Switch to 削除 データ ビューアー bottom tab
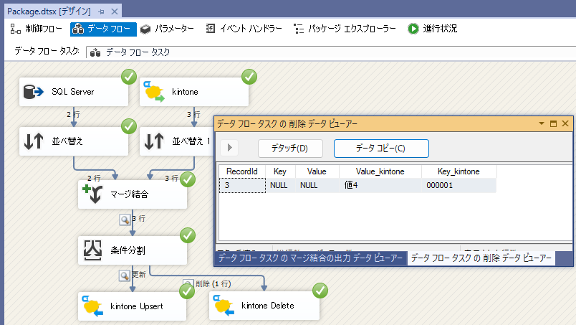Image resolution: width=576 pixels, height=325 pixels. pyautogui.click(x=481, y=258)
